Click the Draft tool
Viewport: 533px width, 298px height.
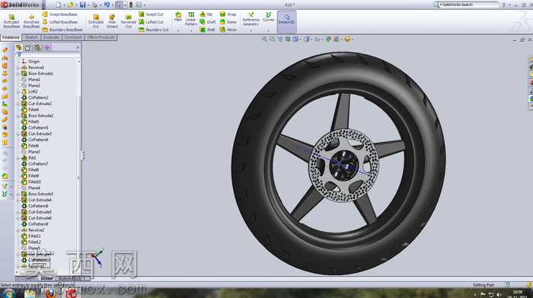(x=207, y=22)
